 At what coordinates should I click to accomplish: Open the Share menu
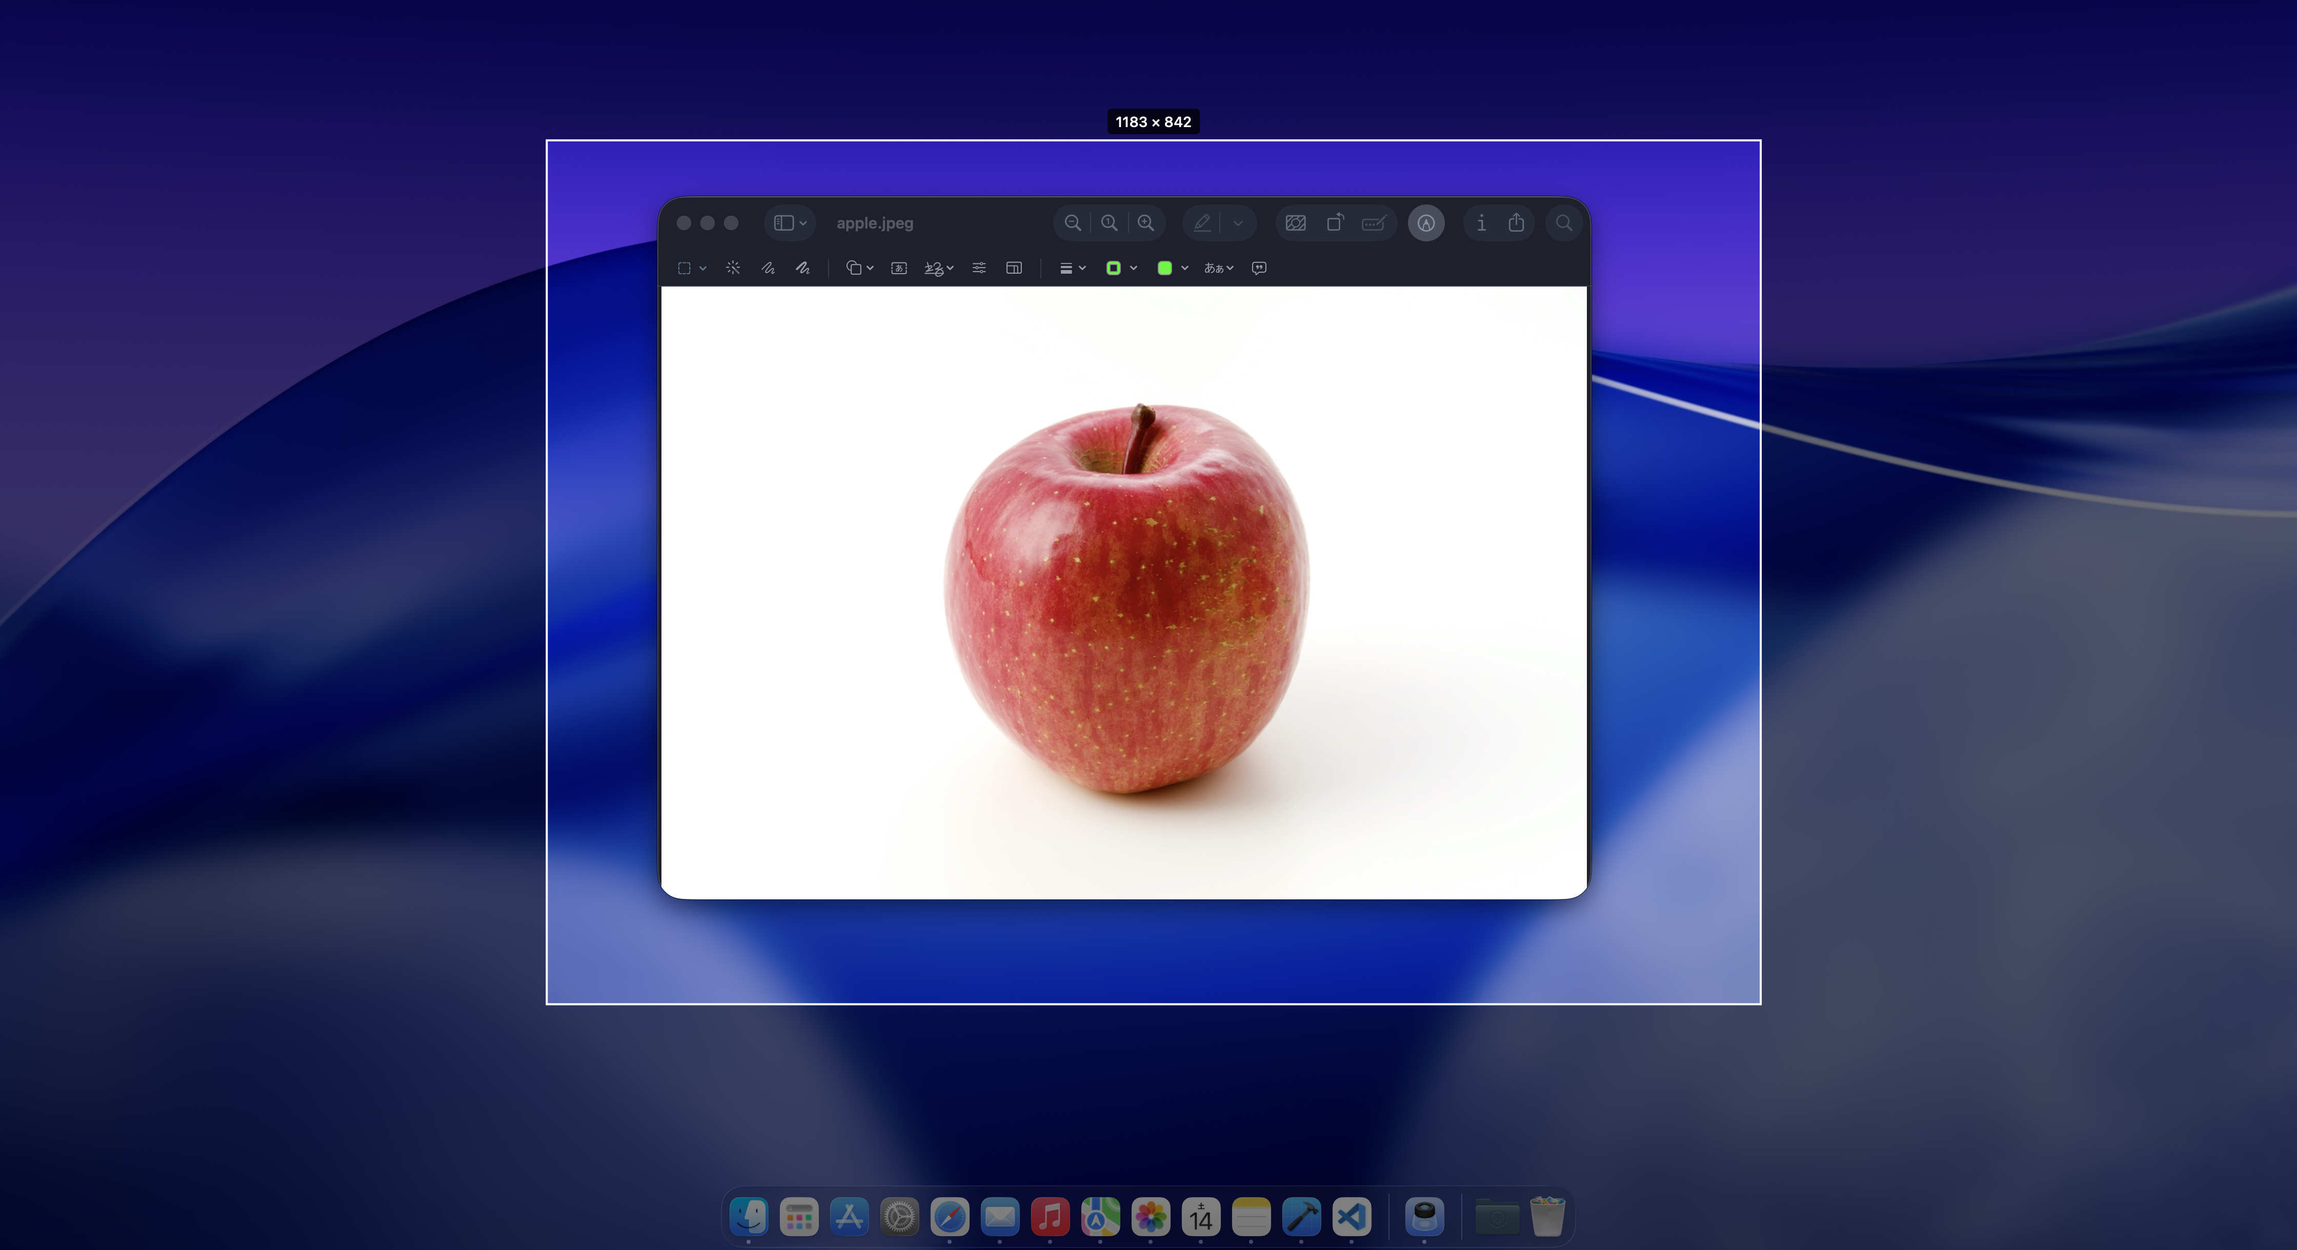tap(1516, 223)
